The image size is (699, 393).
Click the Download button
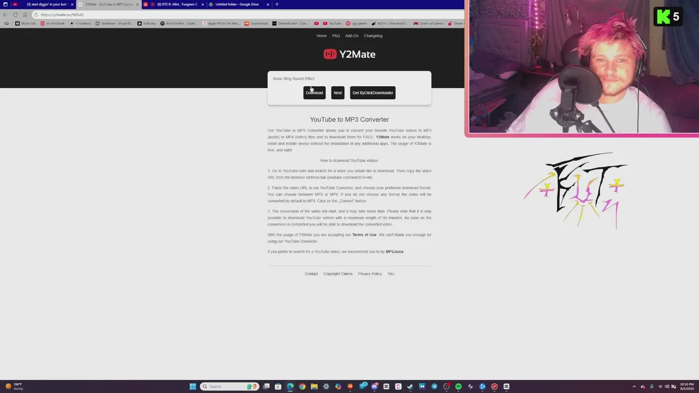pos(315,93)
